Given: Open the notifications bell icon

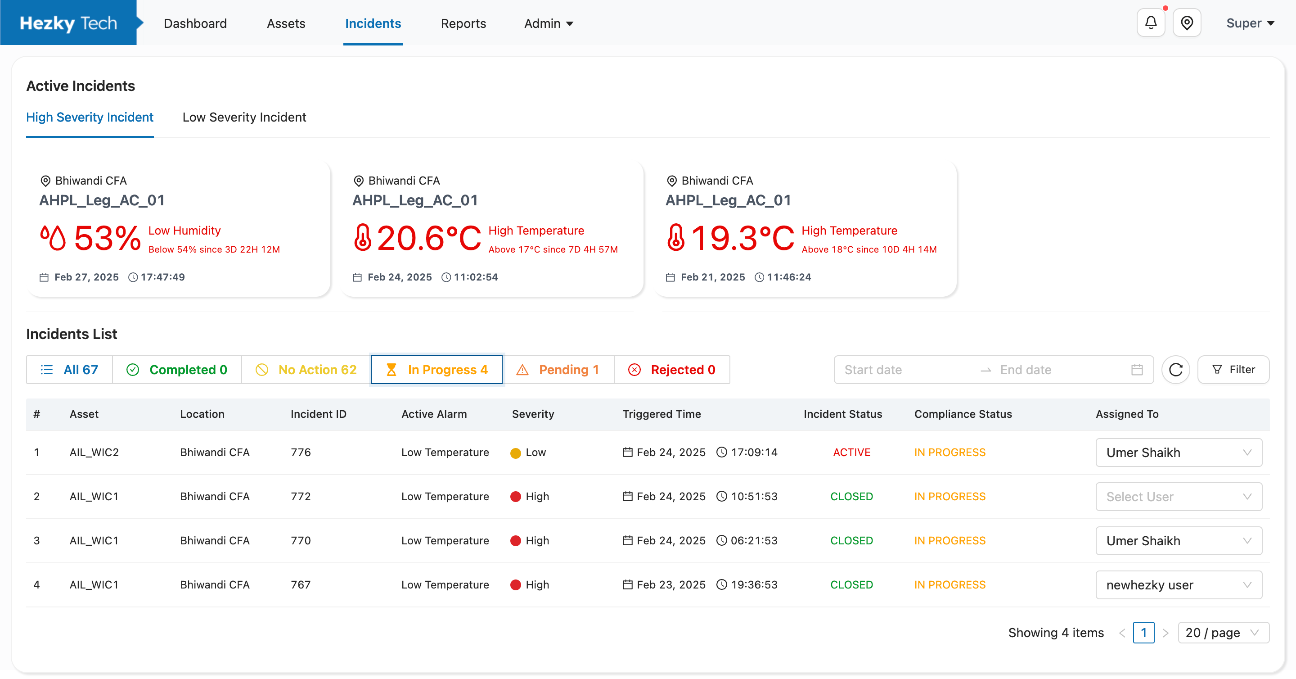Looking at the screenshot, I should 1151,23.
